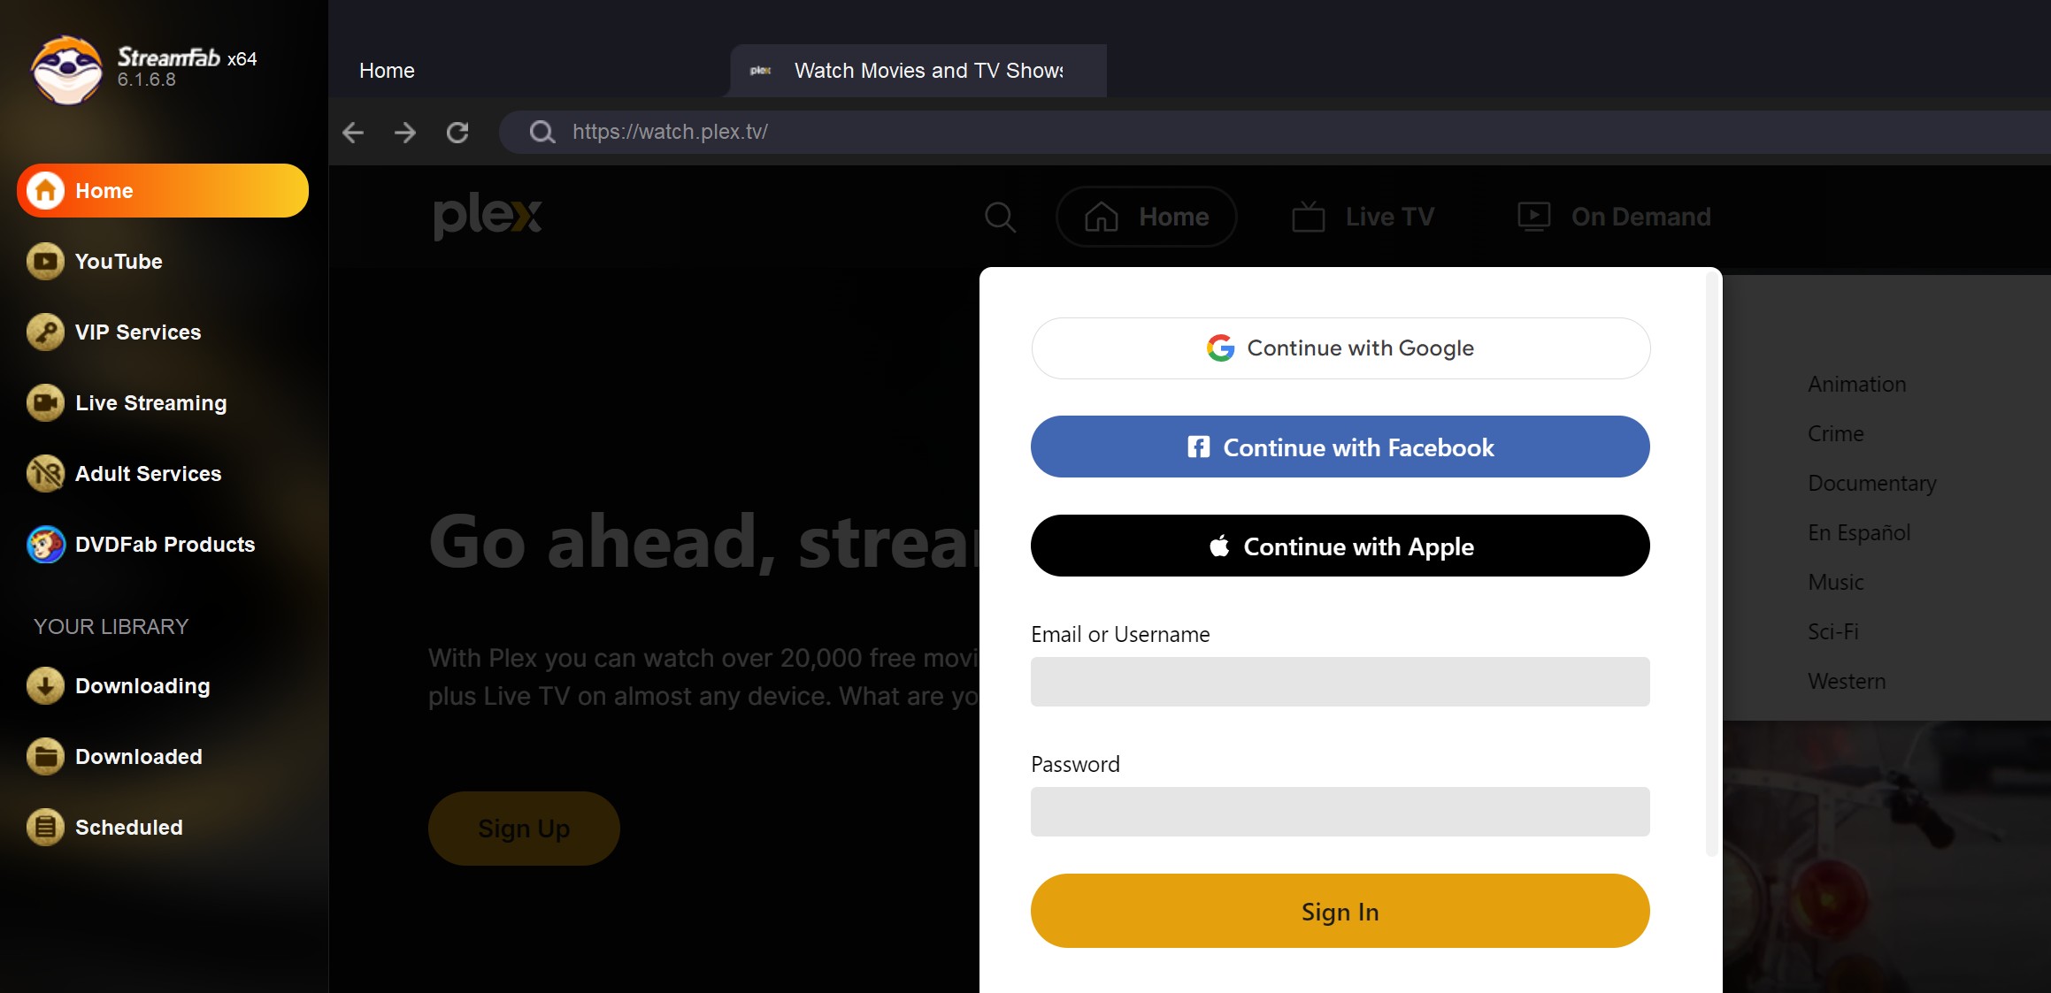Open the Scheduled list icon
Viewport: 2051px width, 993px height.
click(45, 827)
